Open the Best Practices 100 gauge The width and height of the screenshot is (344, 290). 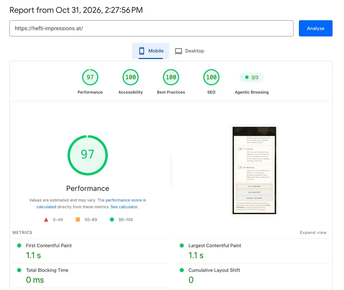(171, 77)
